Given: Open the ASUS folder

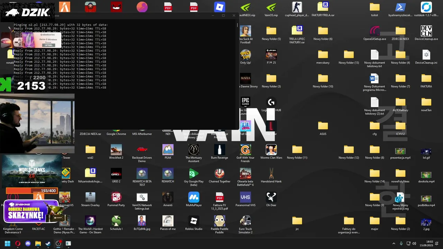Looking at the screenshot, I should tap(323, 128).
